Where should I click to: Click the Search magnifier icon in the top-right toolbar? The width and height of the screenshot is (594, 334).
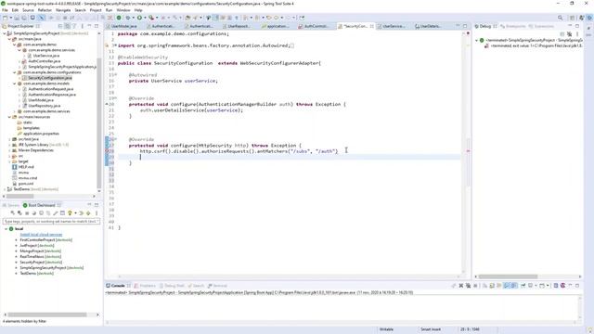[x=560, y=18]
